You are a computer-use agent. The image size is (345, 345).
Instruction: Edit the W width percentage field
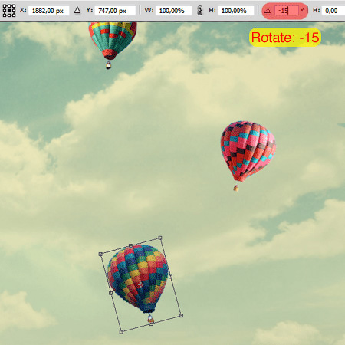[x=173, y=11]
